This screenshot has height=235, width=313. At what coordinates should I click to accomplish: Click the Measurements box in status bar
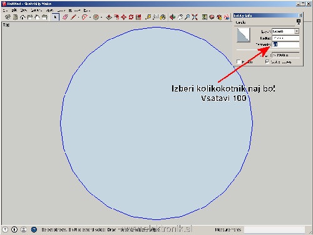(275, 229)
